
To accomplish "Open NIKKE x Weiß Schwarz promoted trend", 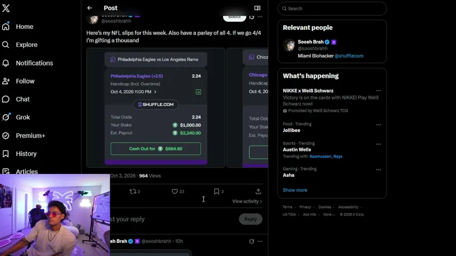I will pos(332,100).
